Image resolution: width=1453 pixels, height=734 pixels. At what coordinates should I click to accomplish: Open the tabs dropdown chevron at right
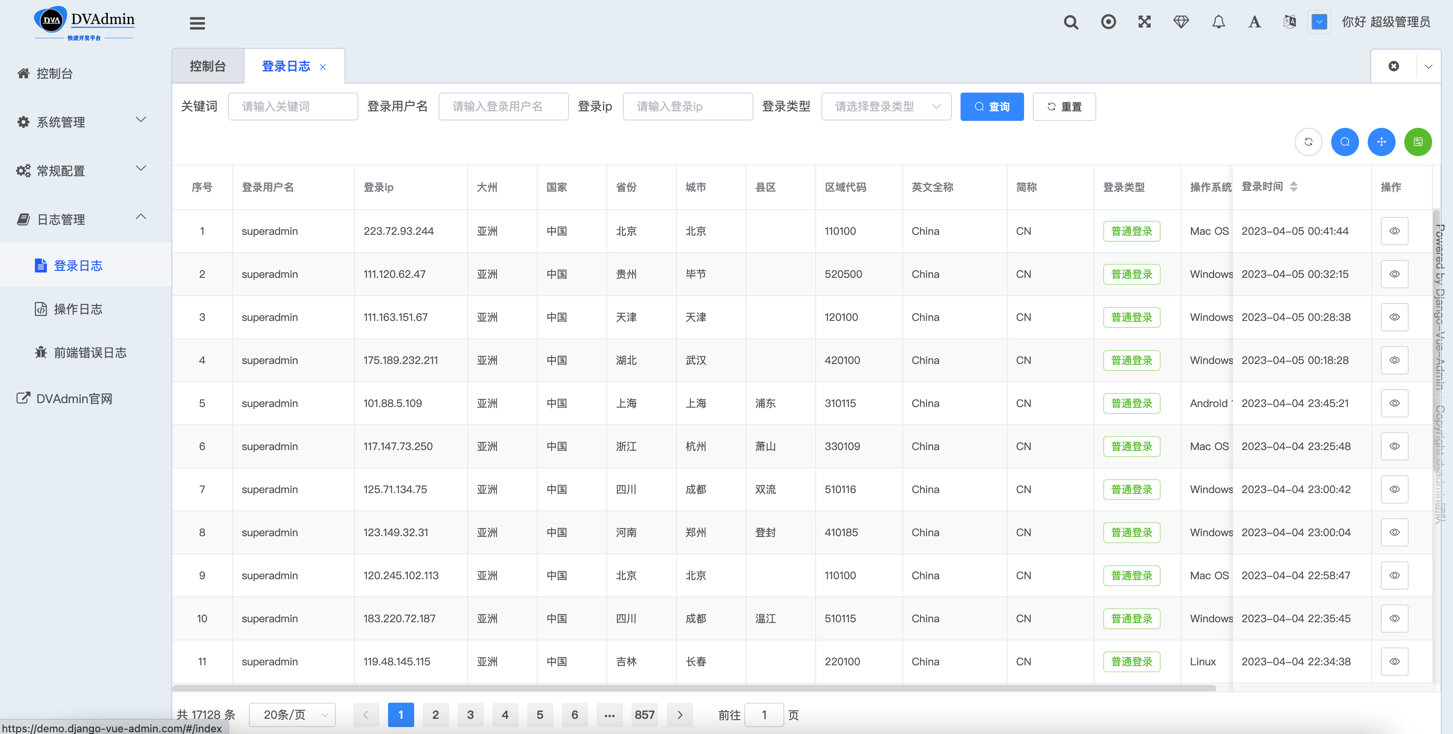[1428, 66]
